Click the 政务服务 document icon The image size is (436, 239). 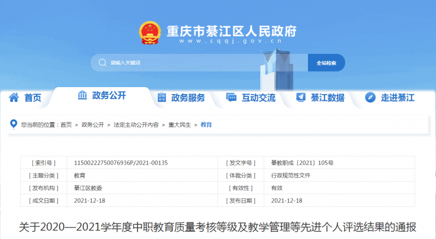point(162,97)
